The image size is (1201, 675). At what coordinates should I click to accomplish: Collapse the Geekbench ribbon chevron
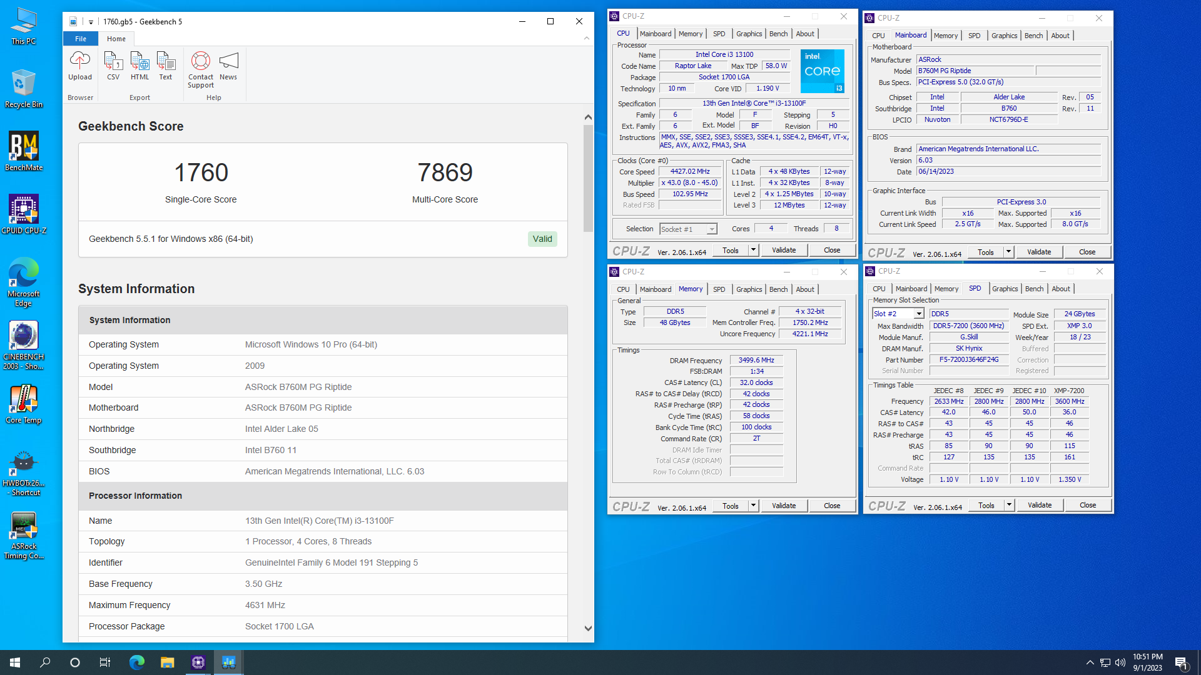586,38
